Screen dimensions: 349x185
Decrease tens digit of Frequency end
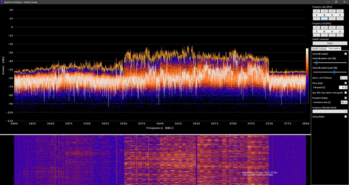coord(332,35)
